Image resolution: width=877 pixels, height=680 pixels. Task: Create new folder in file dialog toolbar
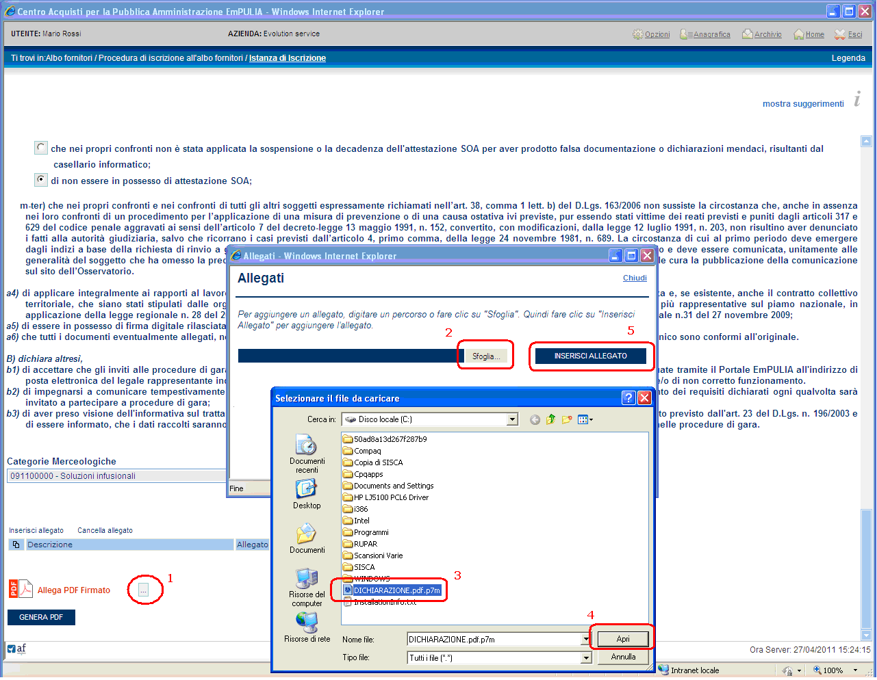point(567,419)
